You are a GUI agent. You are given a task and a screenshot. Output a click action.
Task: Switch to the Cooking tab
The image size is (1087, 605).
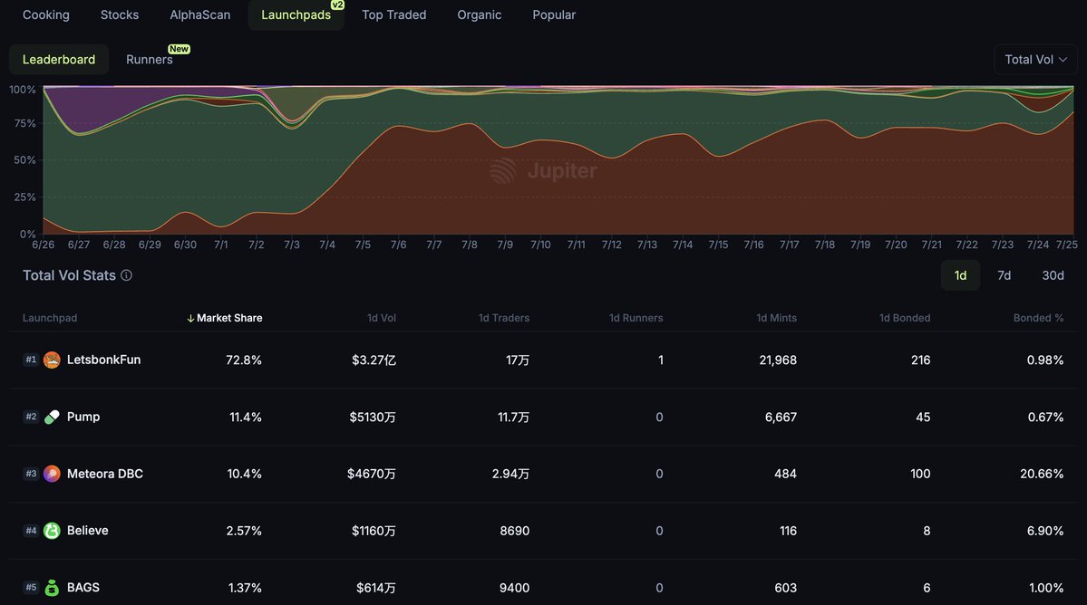45,14
